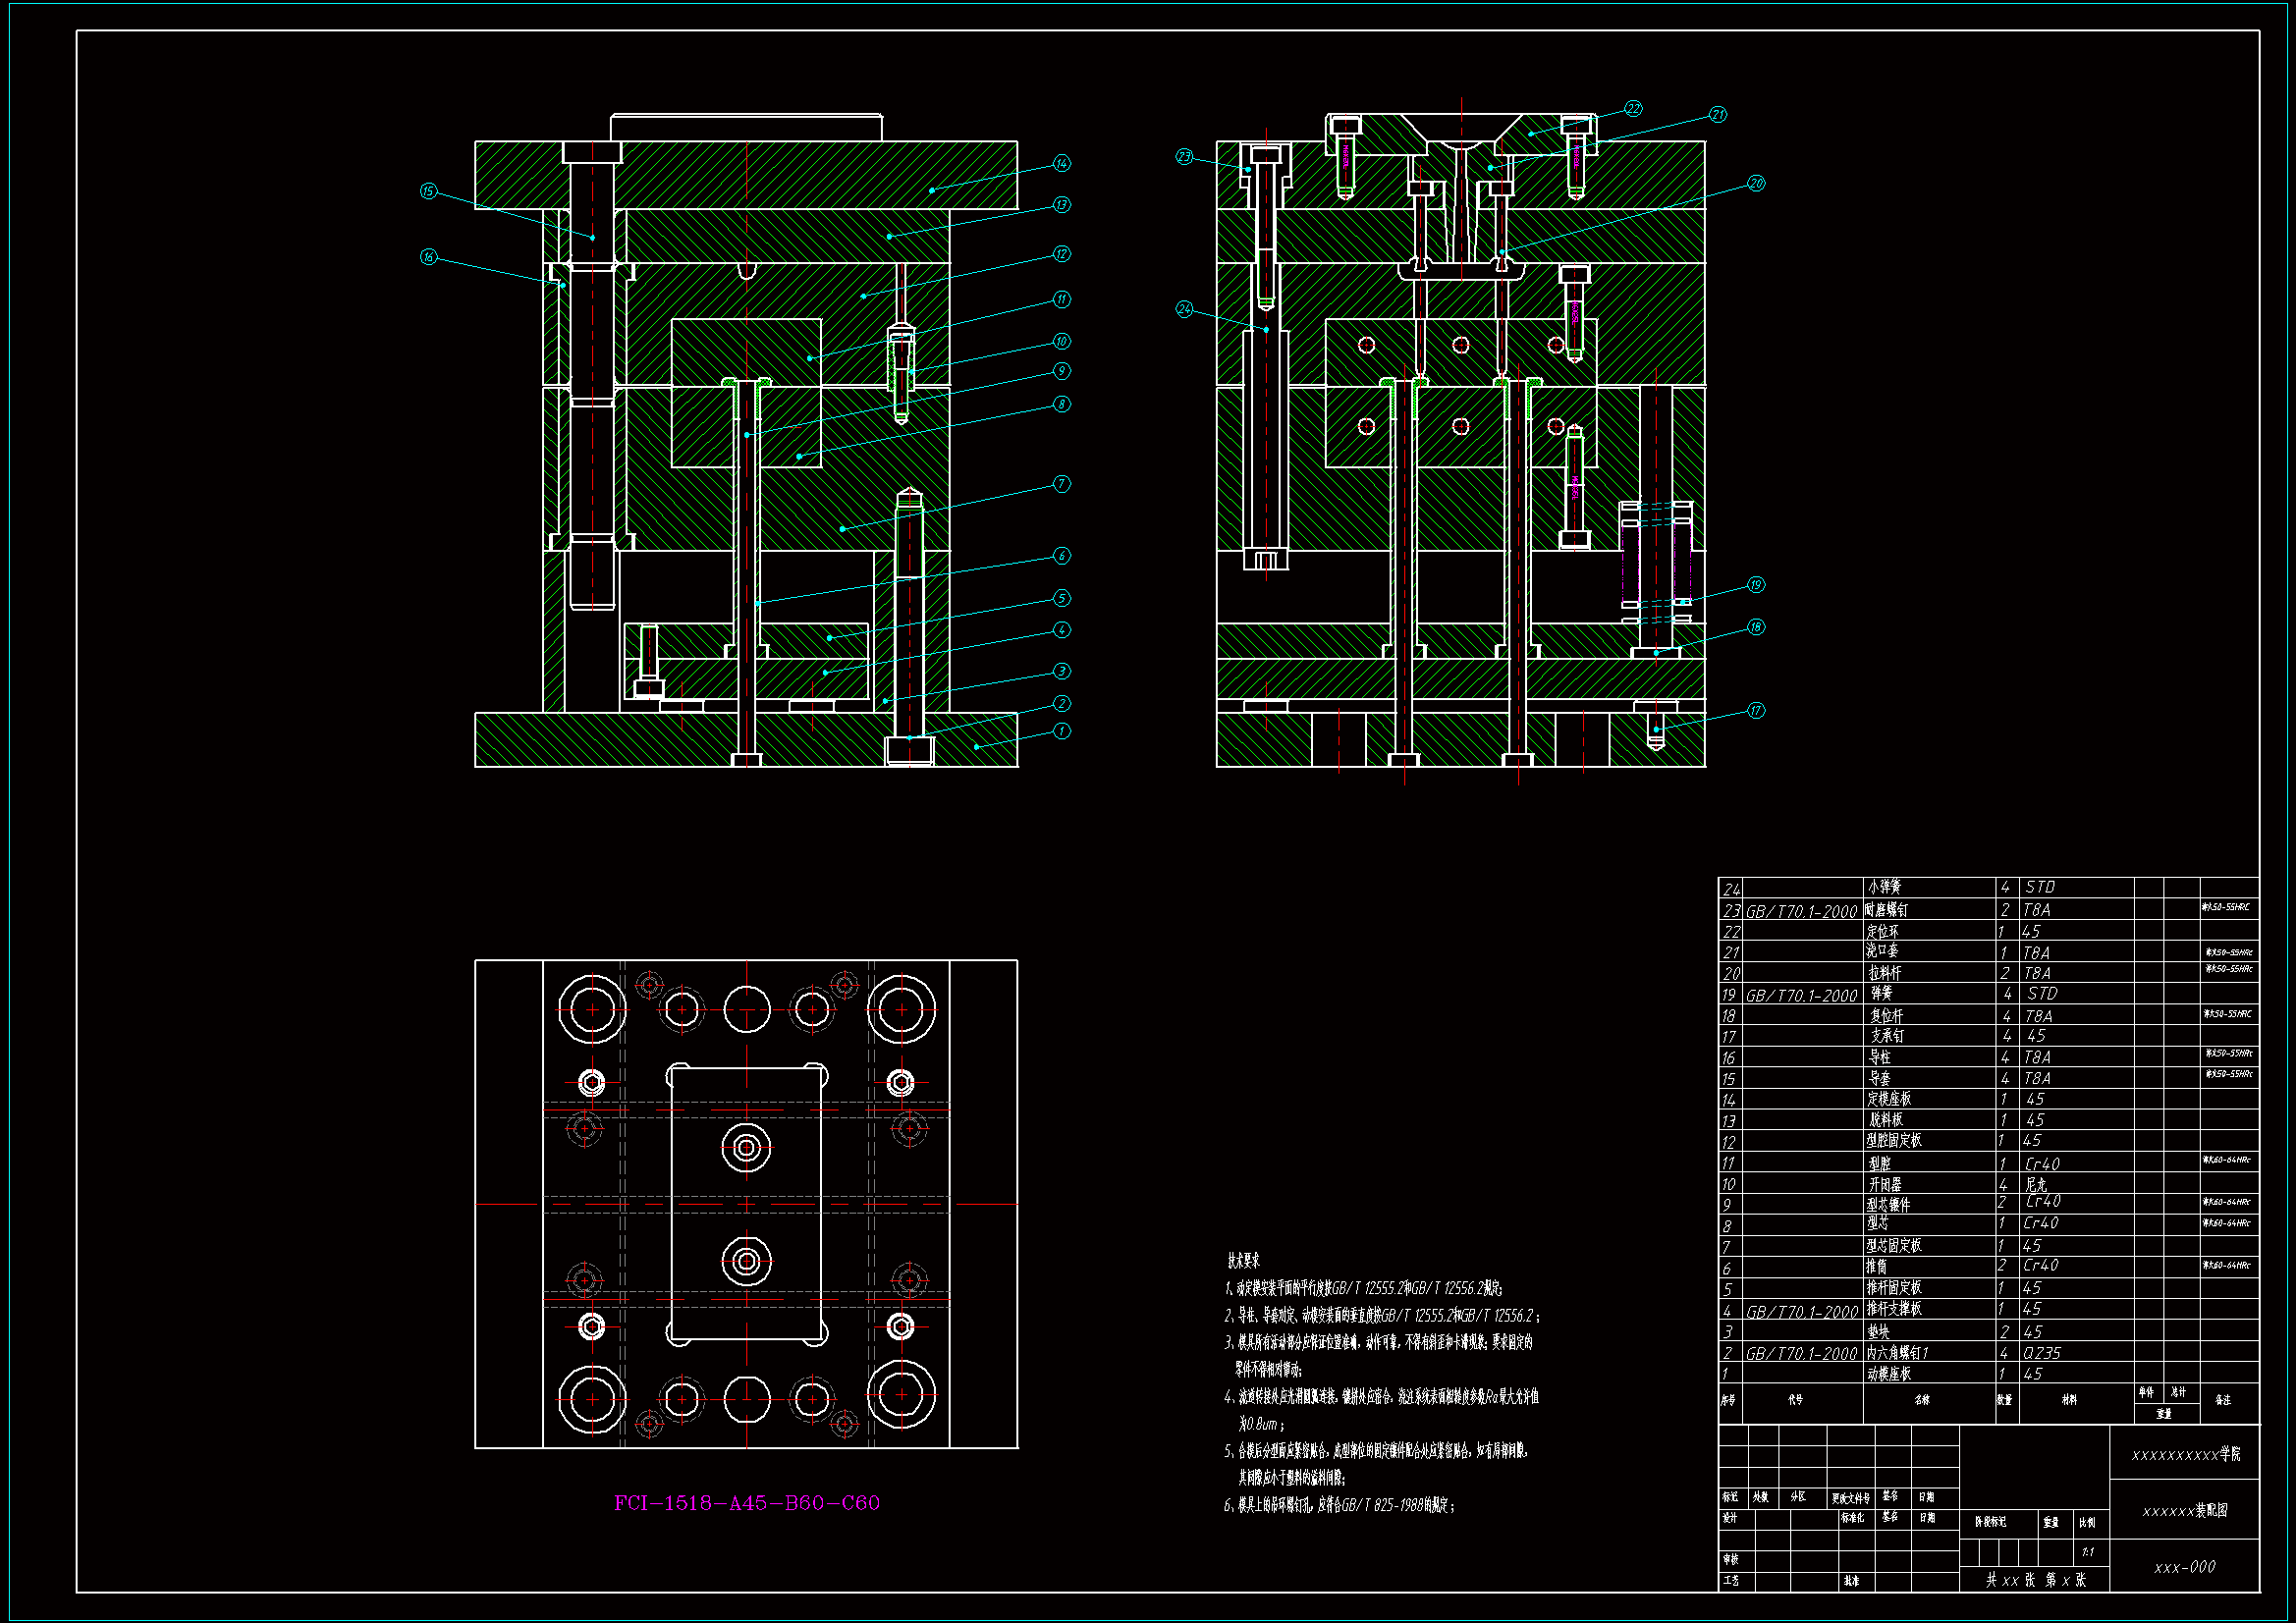Screen dimensions: 2296x1623
Task: Click part balloon number 22
Action: pos(1633,108)
